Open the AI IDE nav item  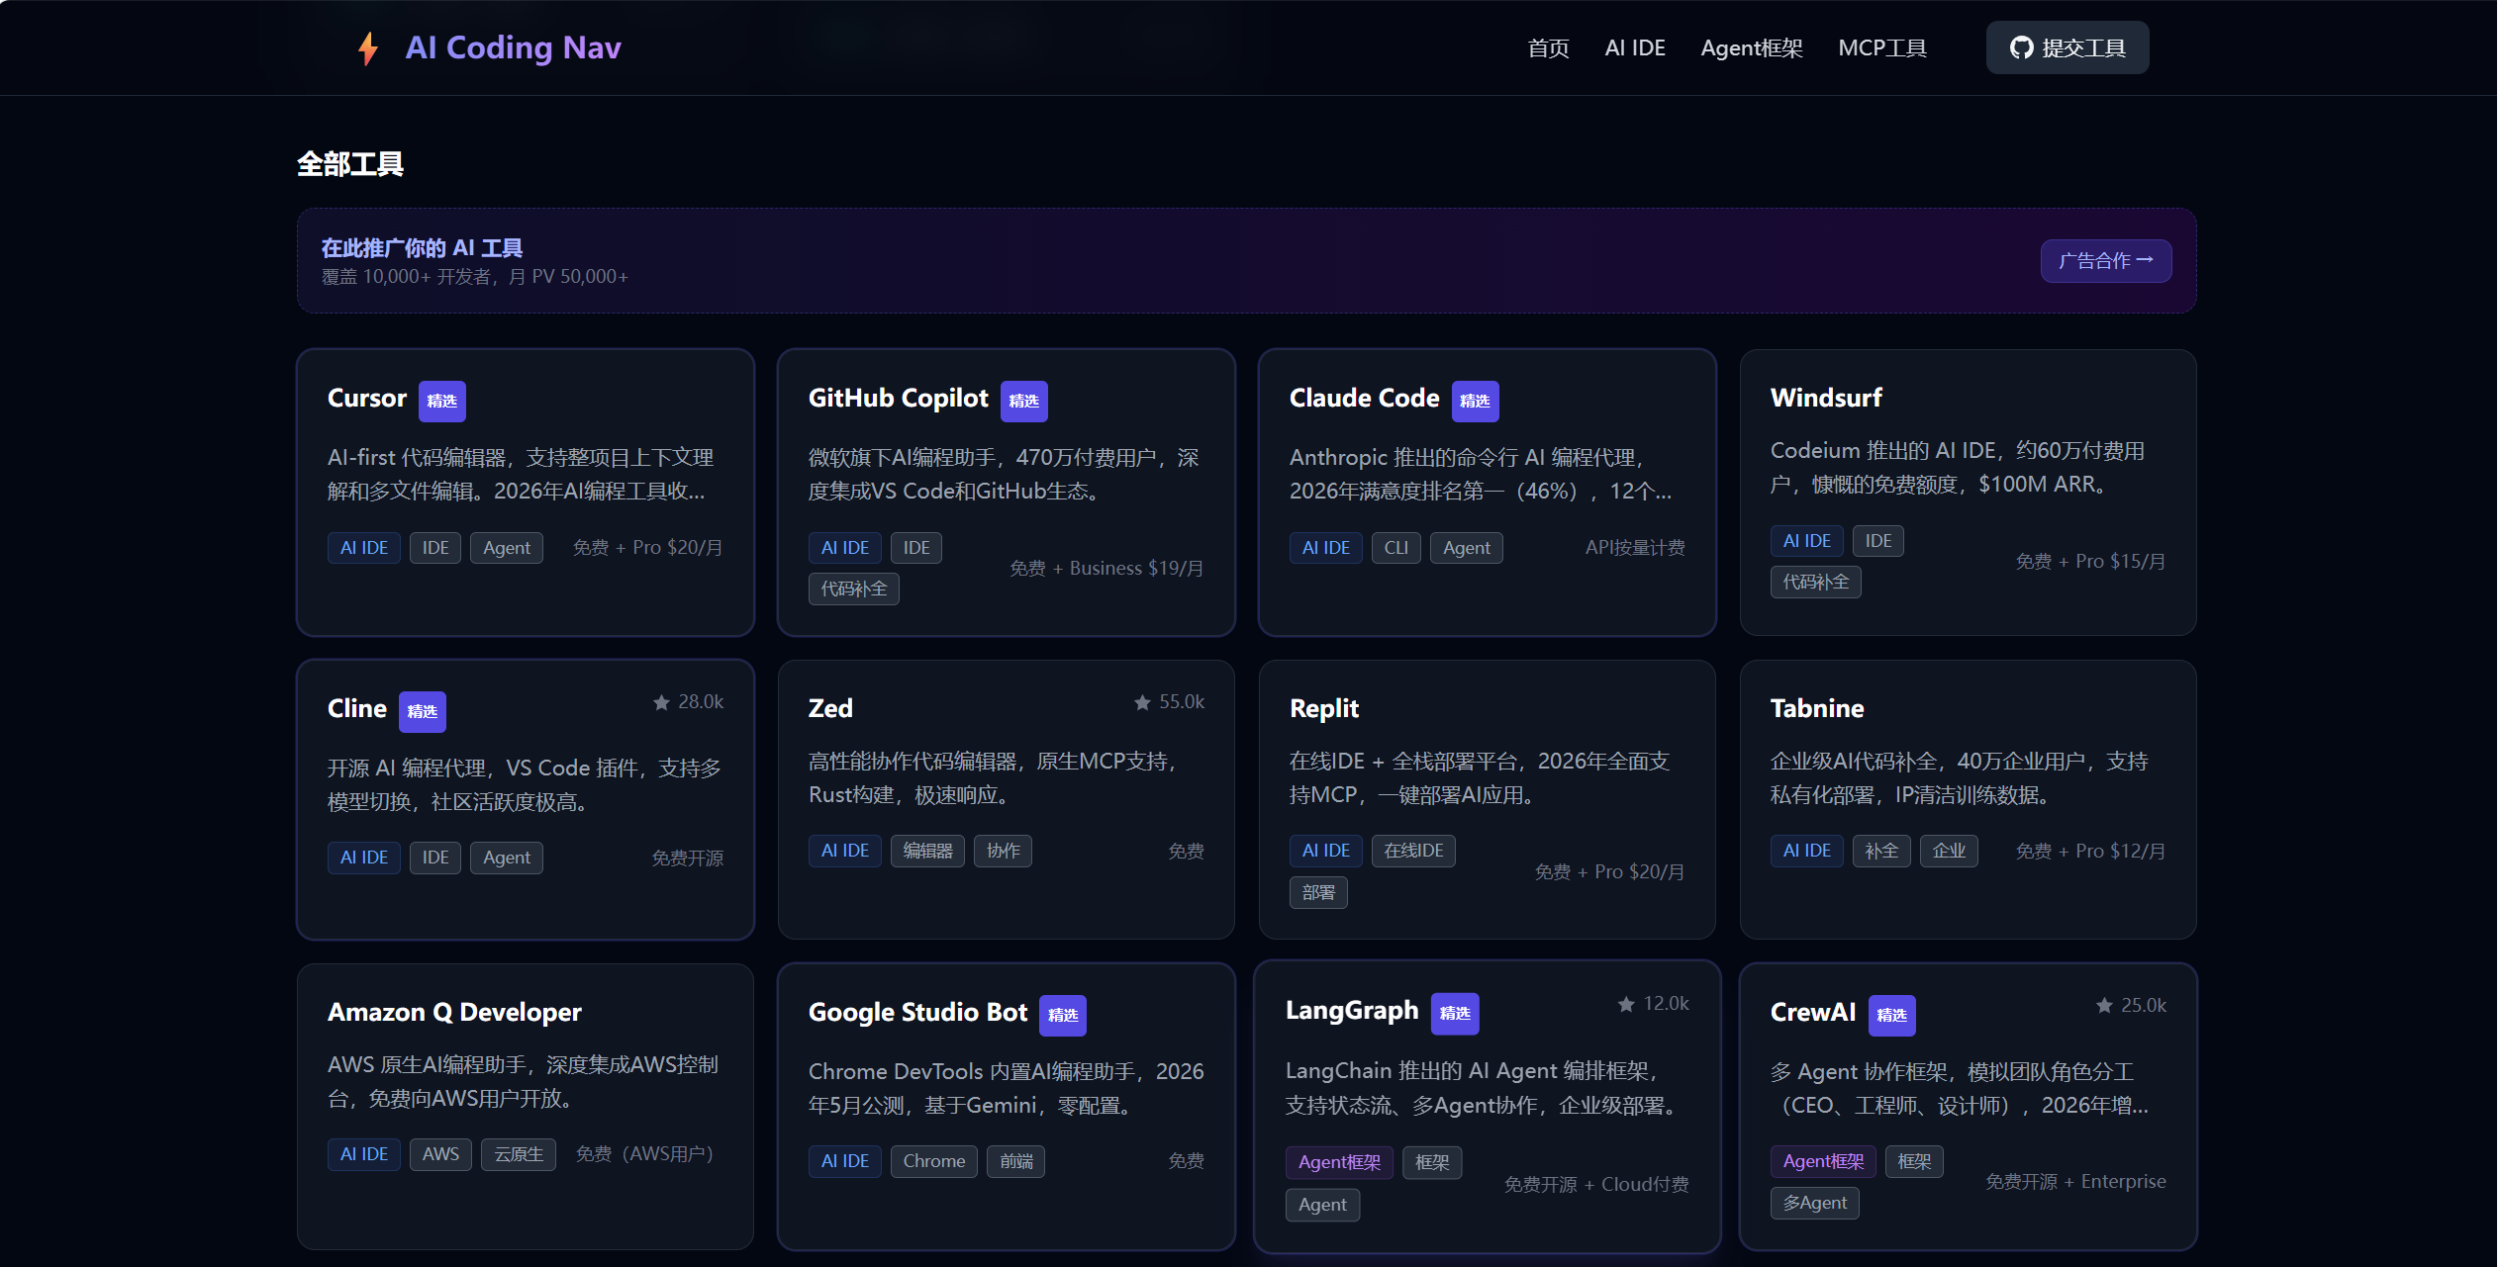1635,47
